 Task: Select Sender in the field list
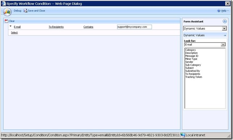189,62
